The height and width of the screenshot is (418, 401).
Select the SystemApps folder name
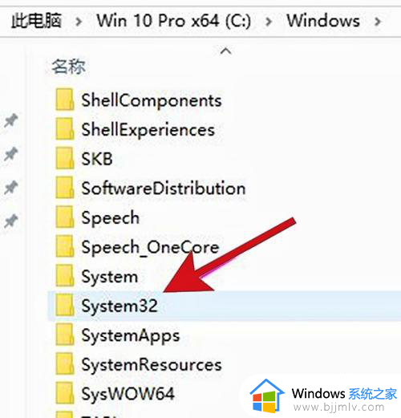click(131, 336)
